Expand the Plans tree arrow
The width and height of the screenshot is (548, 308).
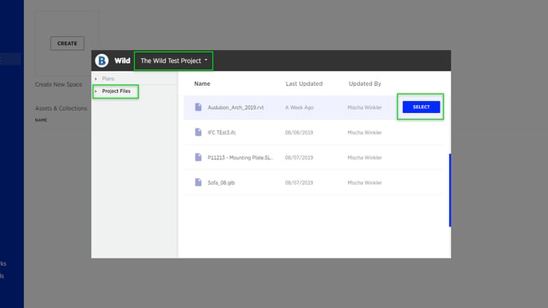pyautogui.click(x=96, y=79)
